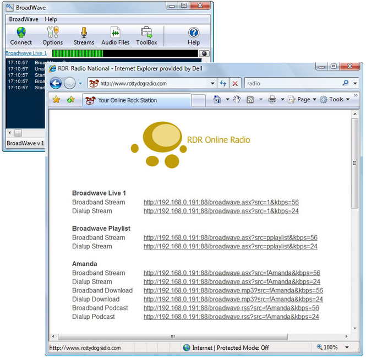
Task: Click the audio level meter bar
Action: point(125,53)
